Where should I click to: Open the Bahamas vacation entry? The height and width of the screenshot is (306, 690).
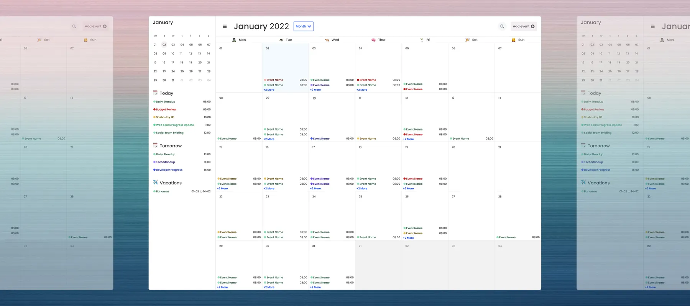point(182,191)
